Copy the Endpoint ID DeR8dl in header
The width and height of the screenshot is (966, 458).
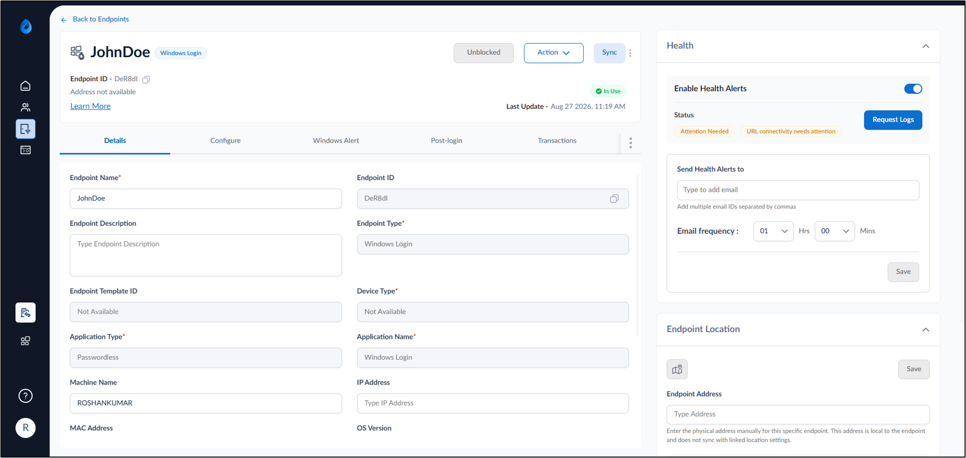(146, 79)
